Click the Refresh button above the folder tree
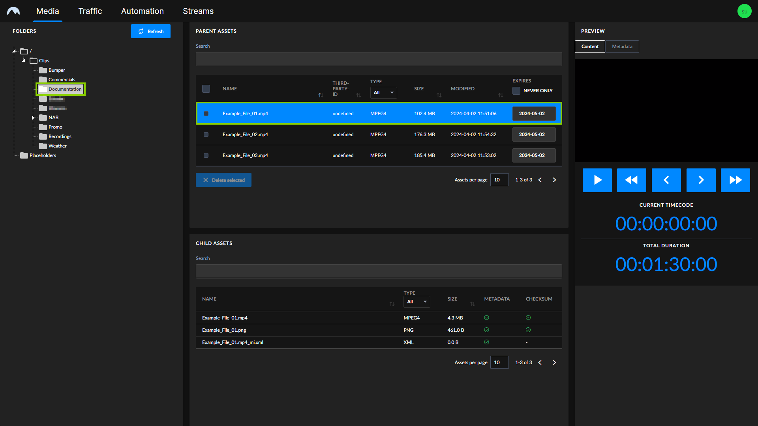Viewport: 758px width, 426px height. (x=150, y=31)
